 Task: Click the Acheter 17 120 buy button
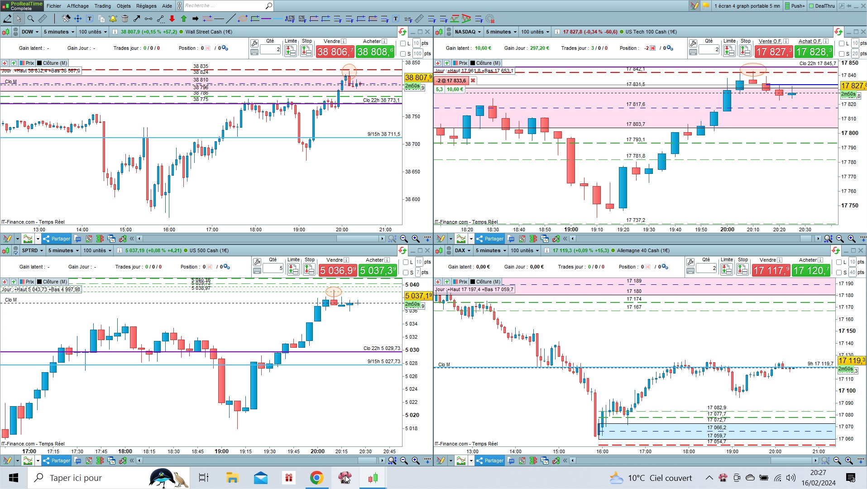[811, 270]
